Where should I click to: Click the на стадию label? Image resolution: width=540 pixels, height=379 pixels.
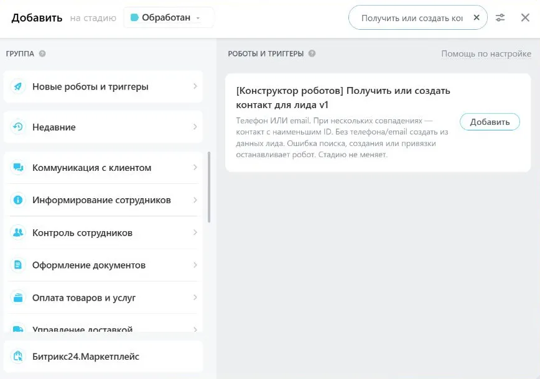(93, 18)
